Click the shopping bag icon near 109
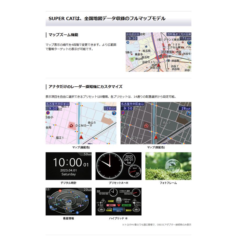 [x=169, y=45]
